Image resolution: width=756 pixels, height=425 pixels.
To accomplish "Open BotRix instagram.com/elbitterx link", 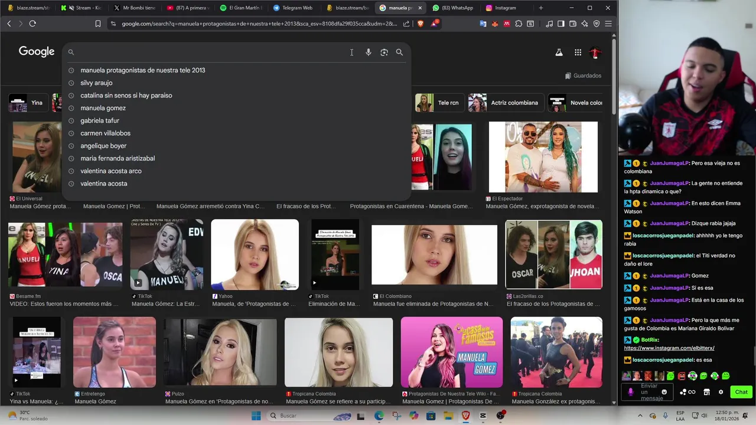I will point(669,348).
